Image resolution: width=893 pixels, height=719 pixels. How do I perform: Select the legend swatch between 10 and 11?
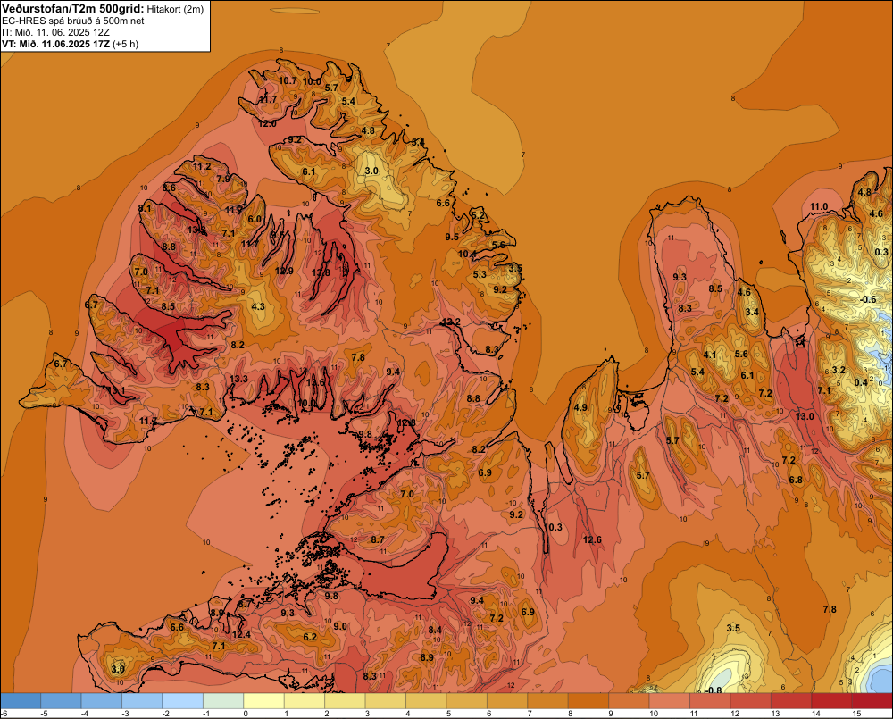[669, 701]
